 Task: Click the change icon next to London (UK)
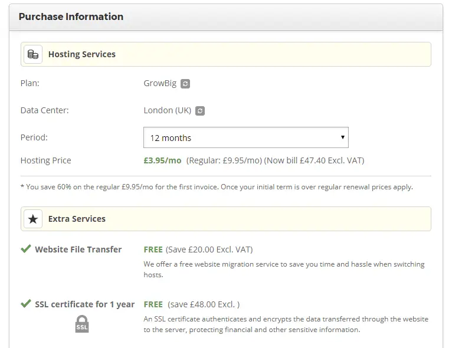coord(200,111)
